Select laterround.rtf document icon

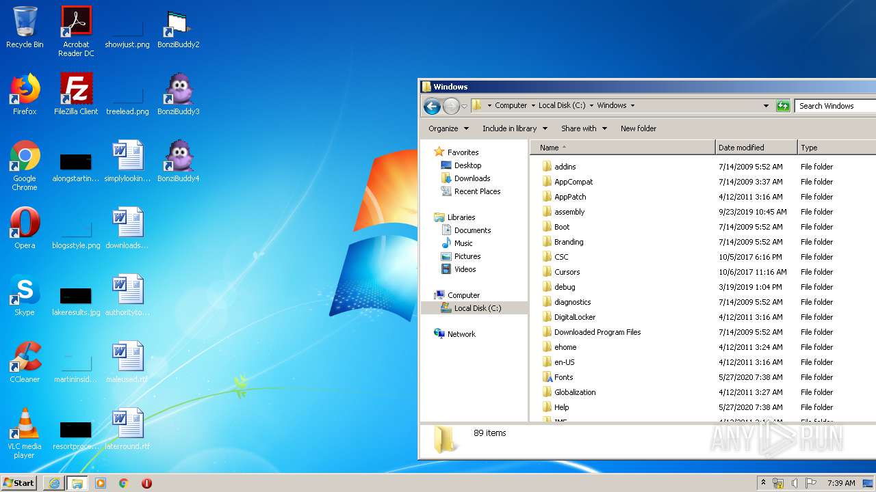[x=127, y=429]
